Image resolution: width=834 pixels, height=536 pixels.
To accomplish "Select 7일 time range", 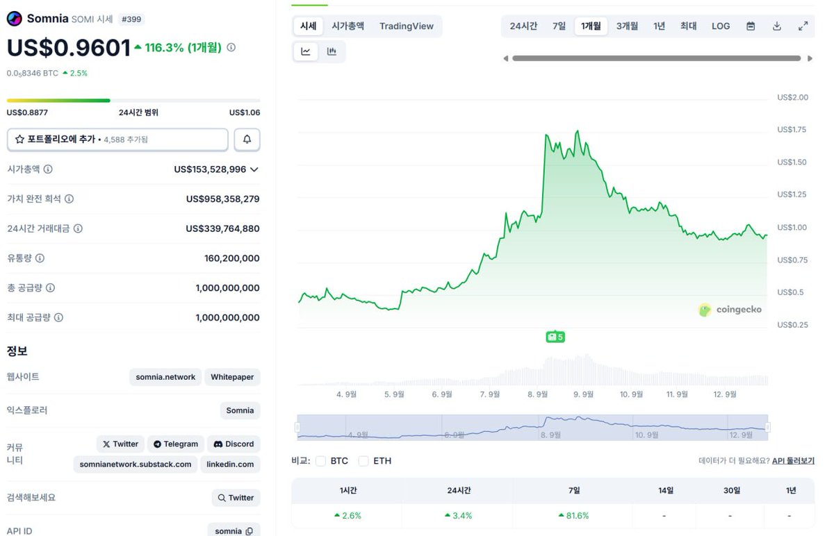I will pyautogui.click(x=559, y=26).
